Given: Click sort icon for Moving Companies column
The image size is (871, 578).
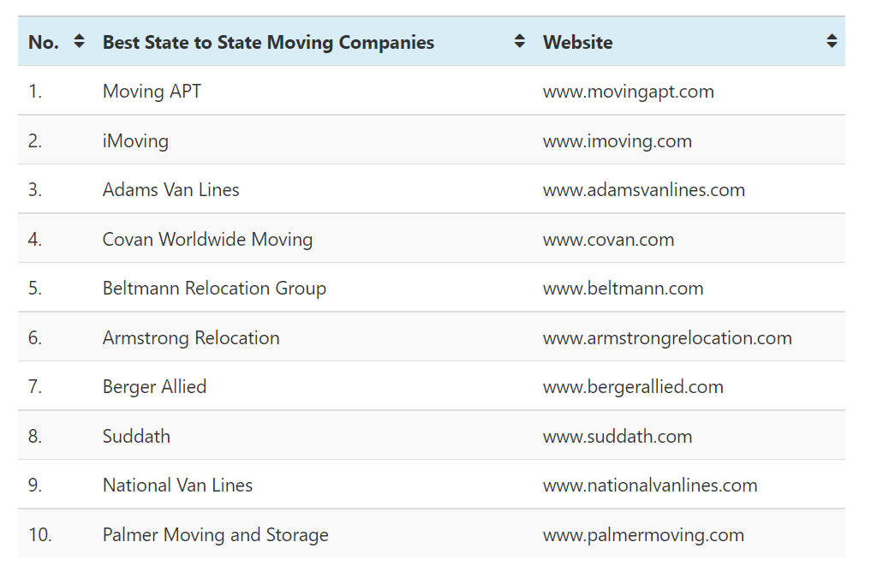Looking at the screenshot, I should [x=519, y=41].
